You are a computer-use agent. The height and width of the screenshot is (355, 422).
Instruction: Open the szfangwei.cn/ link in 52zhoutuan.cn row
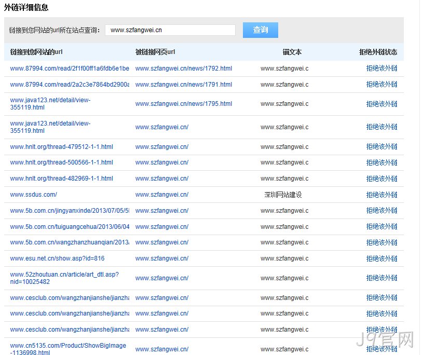(162, 278)
